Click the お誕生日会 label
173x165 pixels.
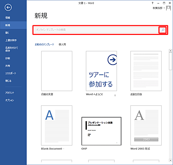pyautogui.click(x=136, y=94)
